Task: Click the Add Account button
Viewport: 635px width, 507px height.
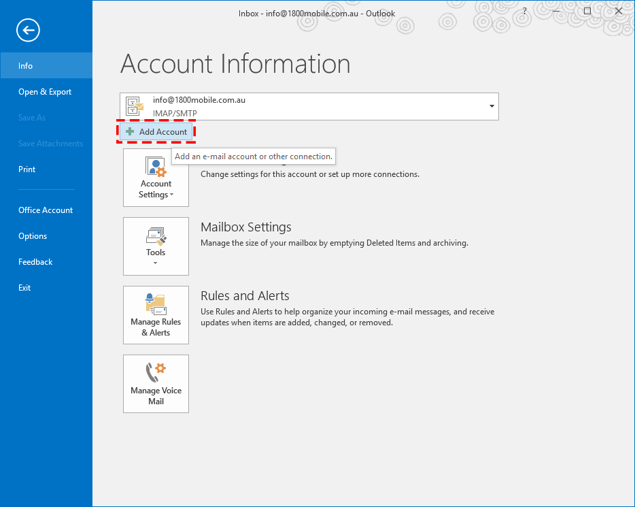Action: click(x=156, y=132)
